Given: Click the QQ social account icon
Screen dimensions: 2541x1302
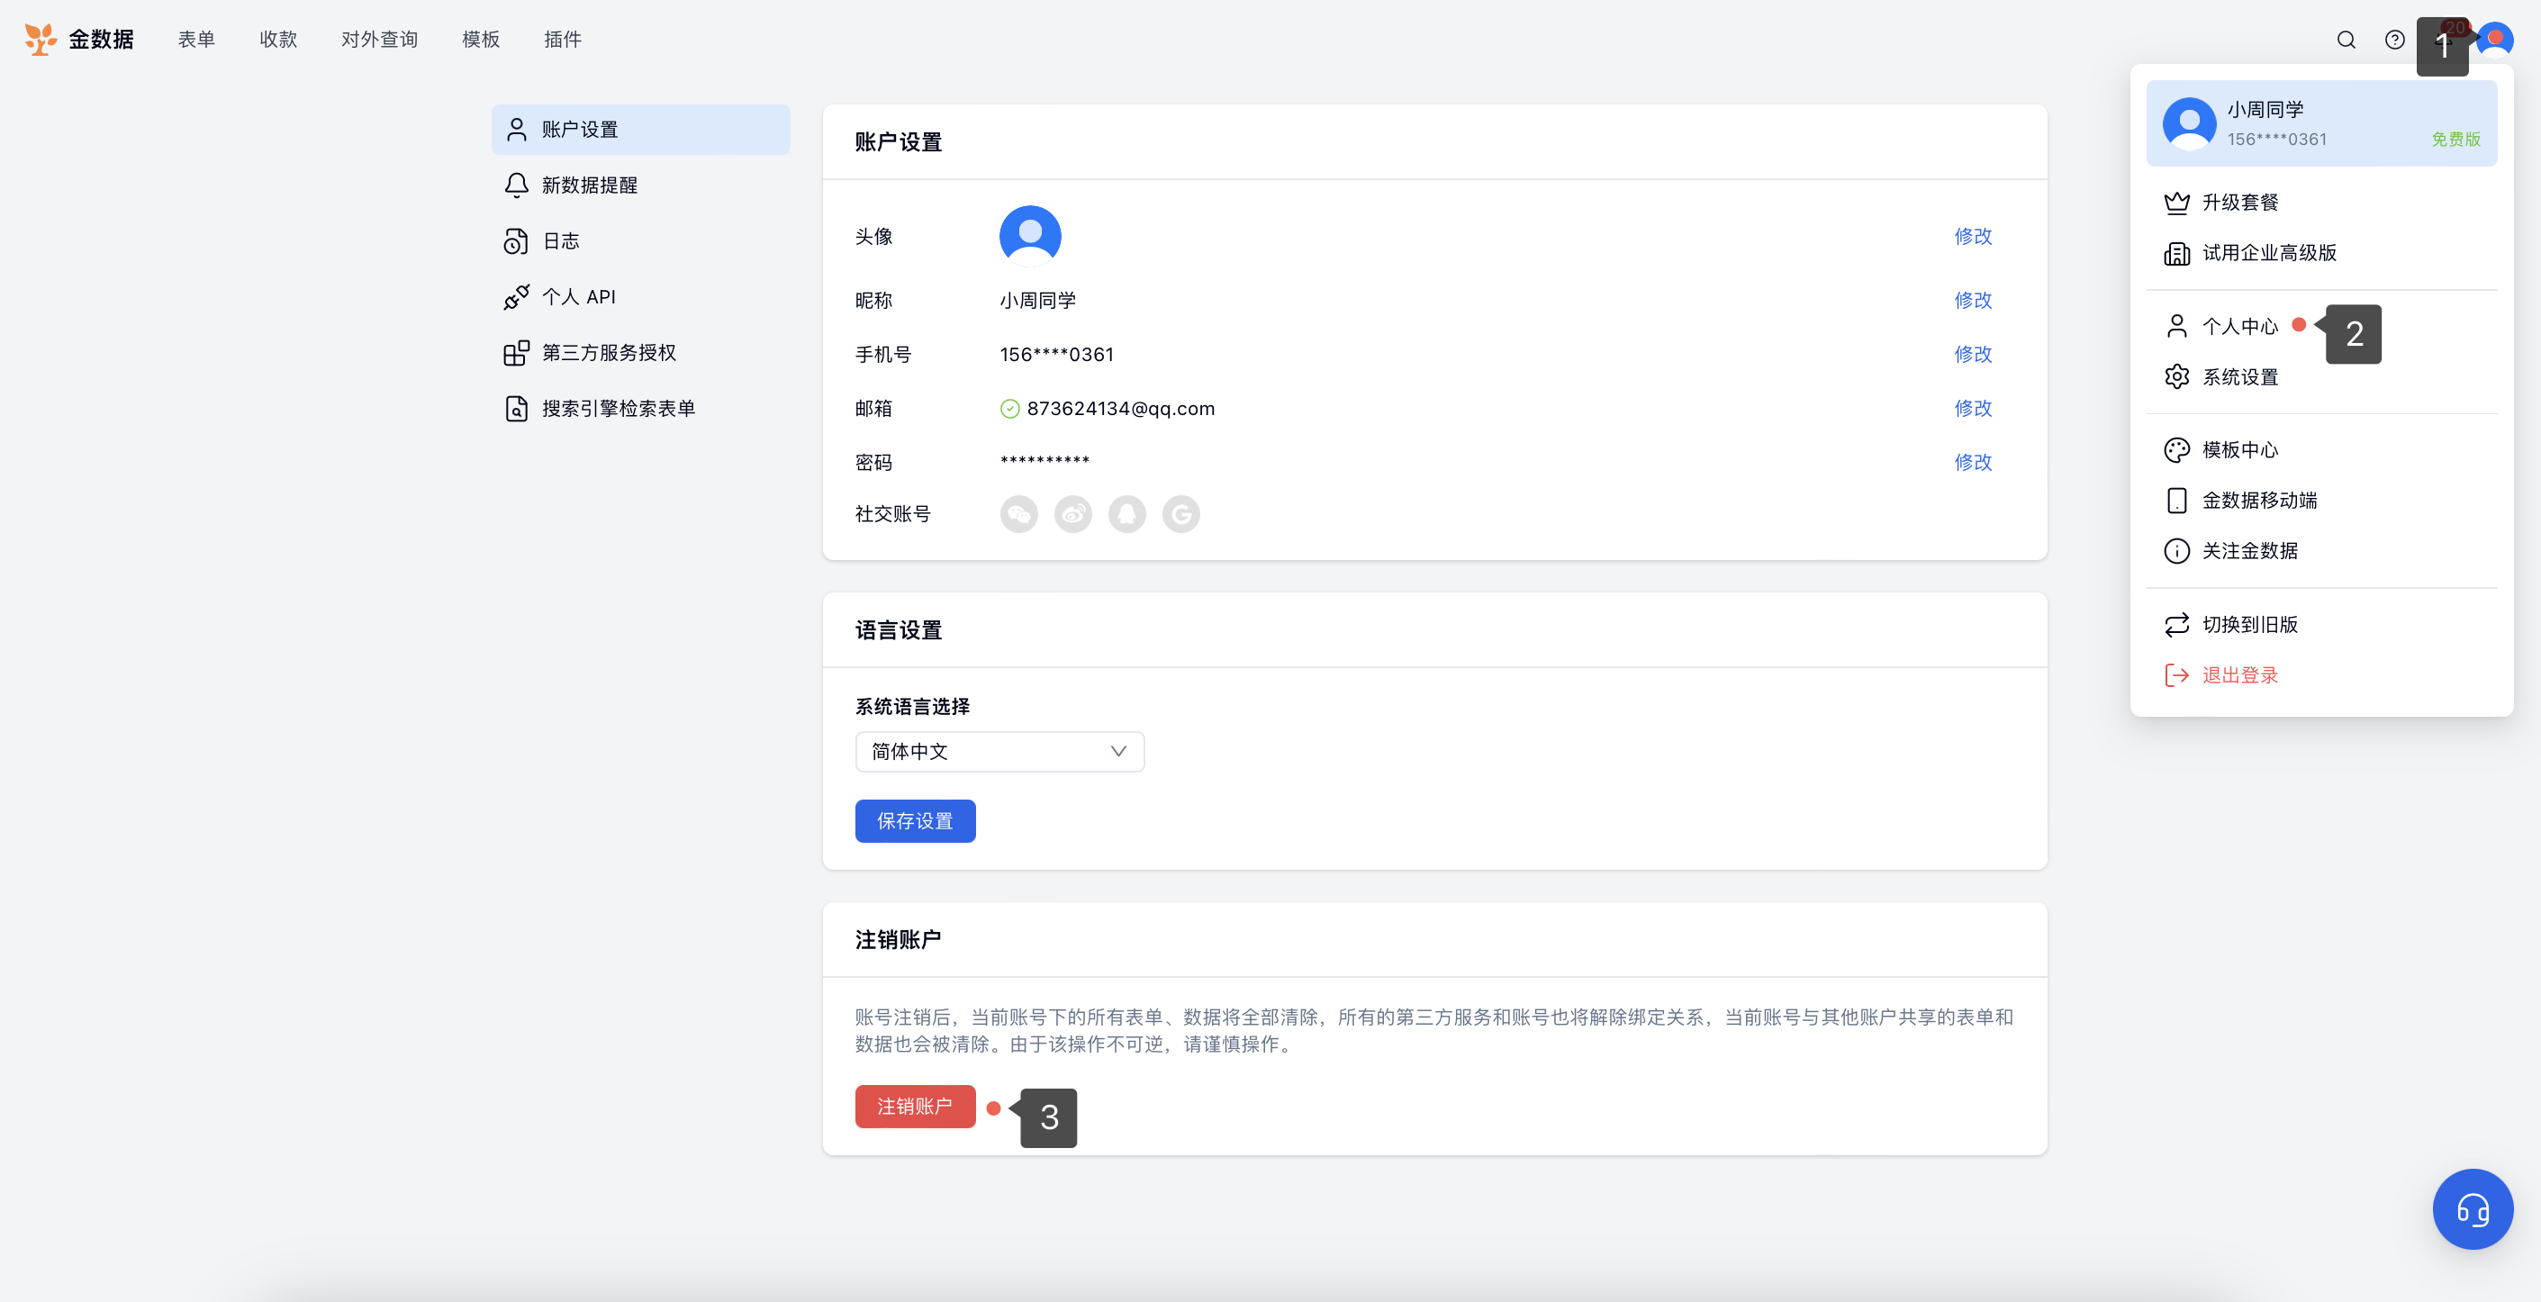Looking at the screenshot, I should [x=1126, y=514].
